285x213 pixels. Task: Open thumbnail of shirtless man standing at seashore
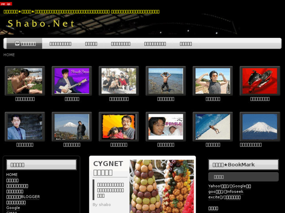point(166,81)
